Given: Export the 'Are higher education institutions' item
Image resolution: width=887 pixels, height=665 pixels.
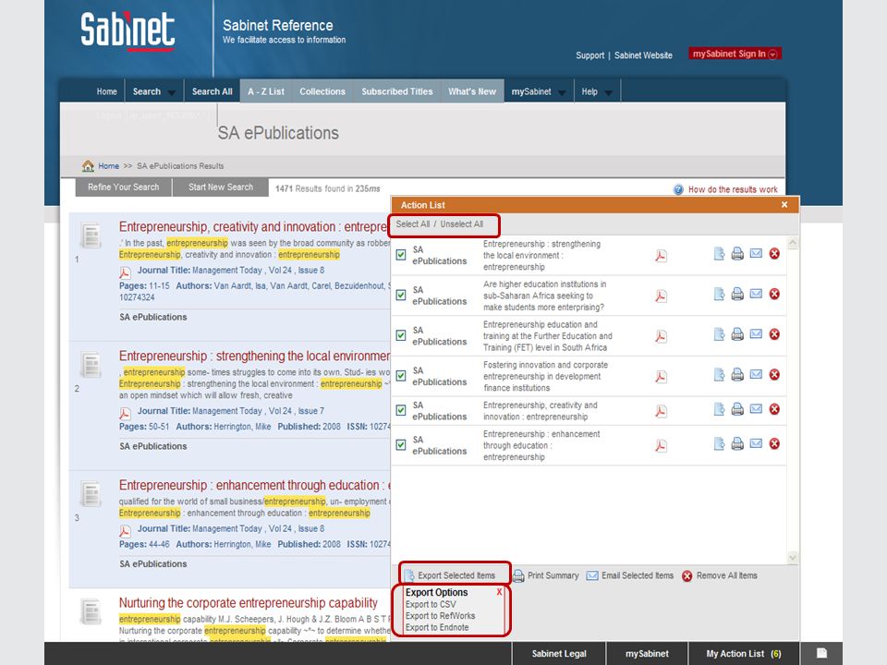Looking at the screenshot, I should tap(719, 294).
